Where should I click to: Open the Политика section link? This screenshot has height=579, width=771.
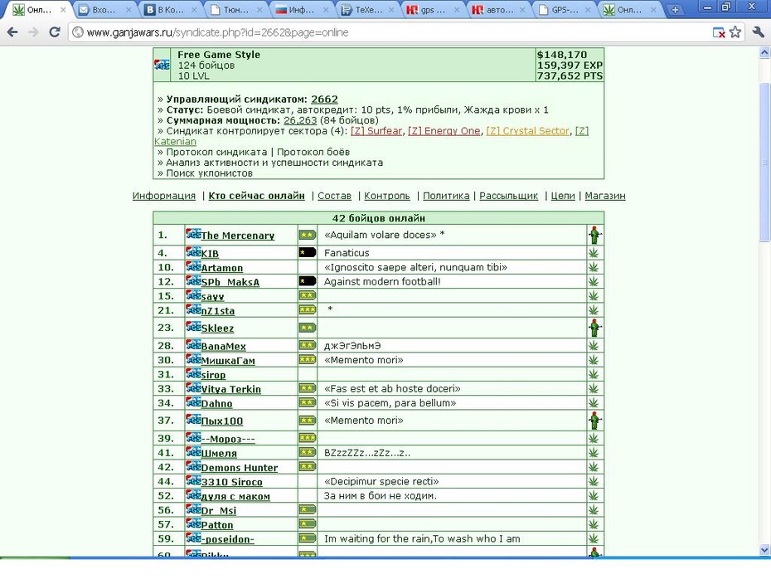tap(446, 196)
